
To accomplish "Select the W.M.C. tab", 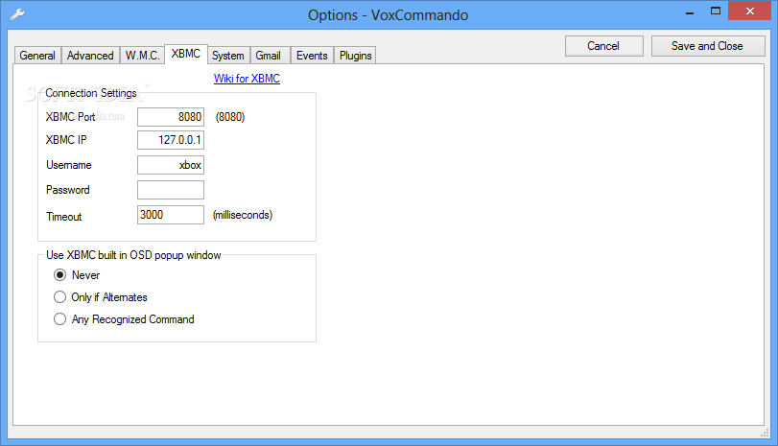I will coord(142,55).
